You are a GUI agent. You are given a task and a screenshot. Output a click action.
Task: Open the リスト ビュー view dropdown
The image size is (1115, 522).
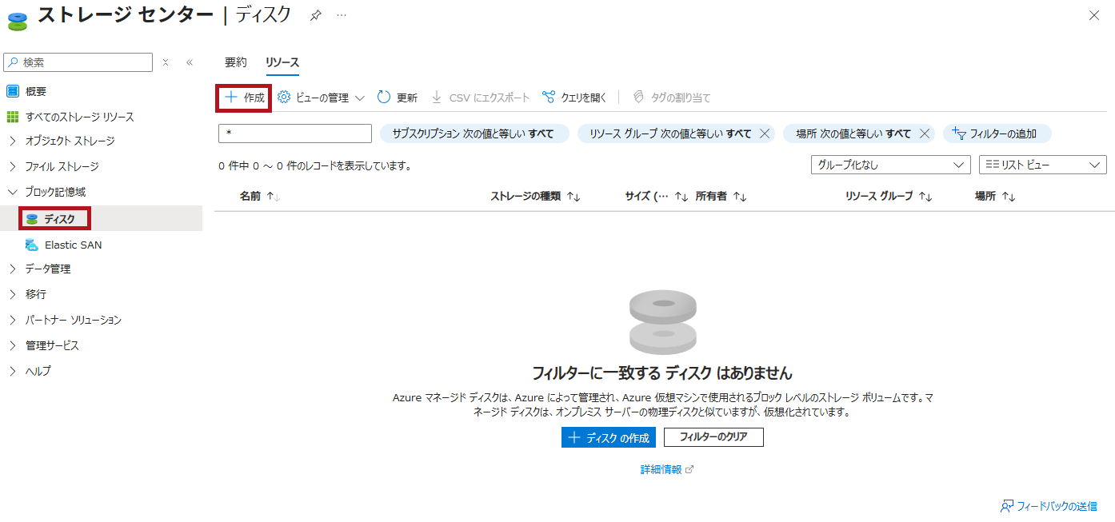1042,165
